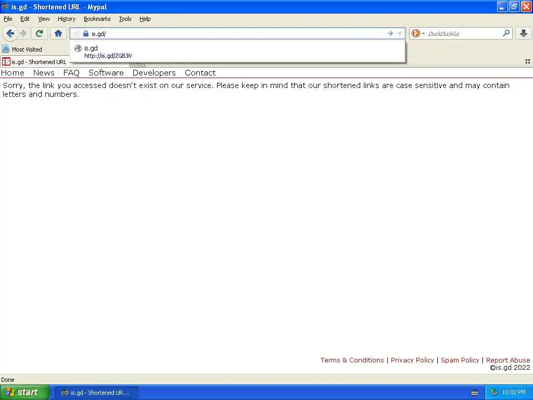This screenshot has width=533, height=400.
Task: Open the Report Abuse link
Action: pos(508,360)
